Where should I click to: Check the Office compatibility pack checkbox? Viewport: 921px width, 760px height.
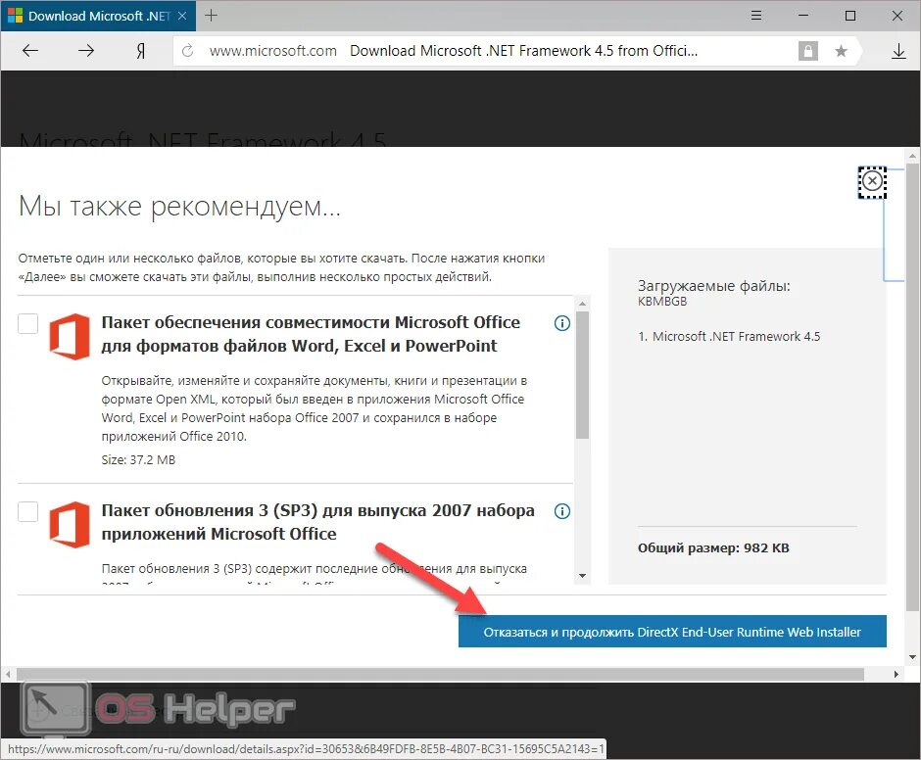(27, 323)
